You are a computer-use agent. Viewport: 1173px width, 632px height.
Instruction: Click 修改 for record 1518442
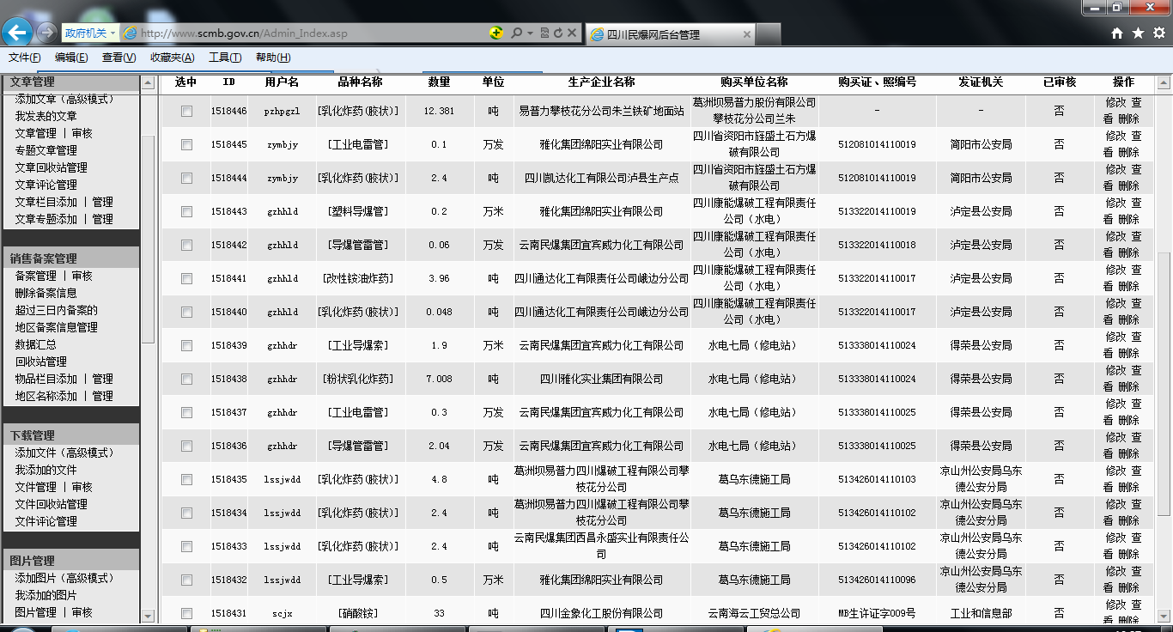(1115, 236)
